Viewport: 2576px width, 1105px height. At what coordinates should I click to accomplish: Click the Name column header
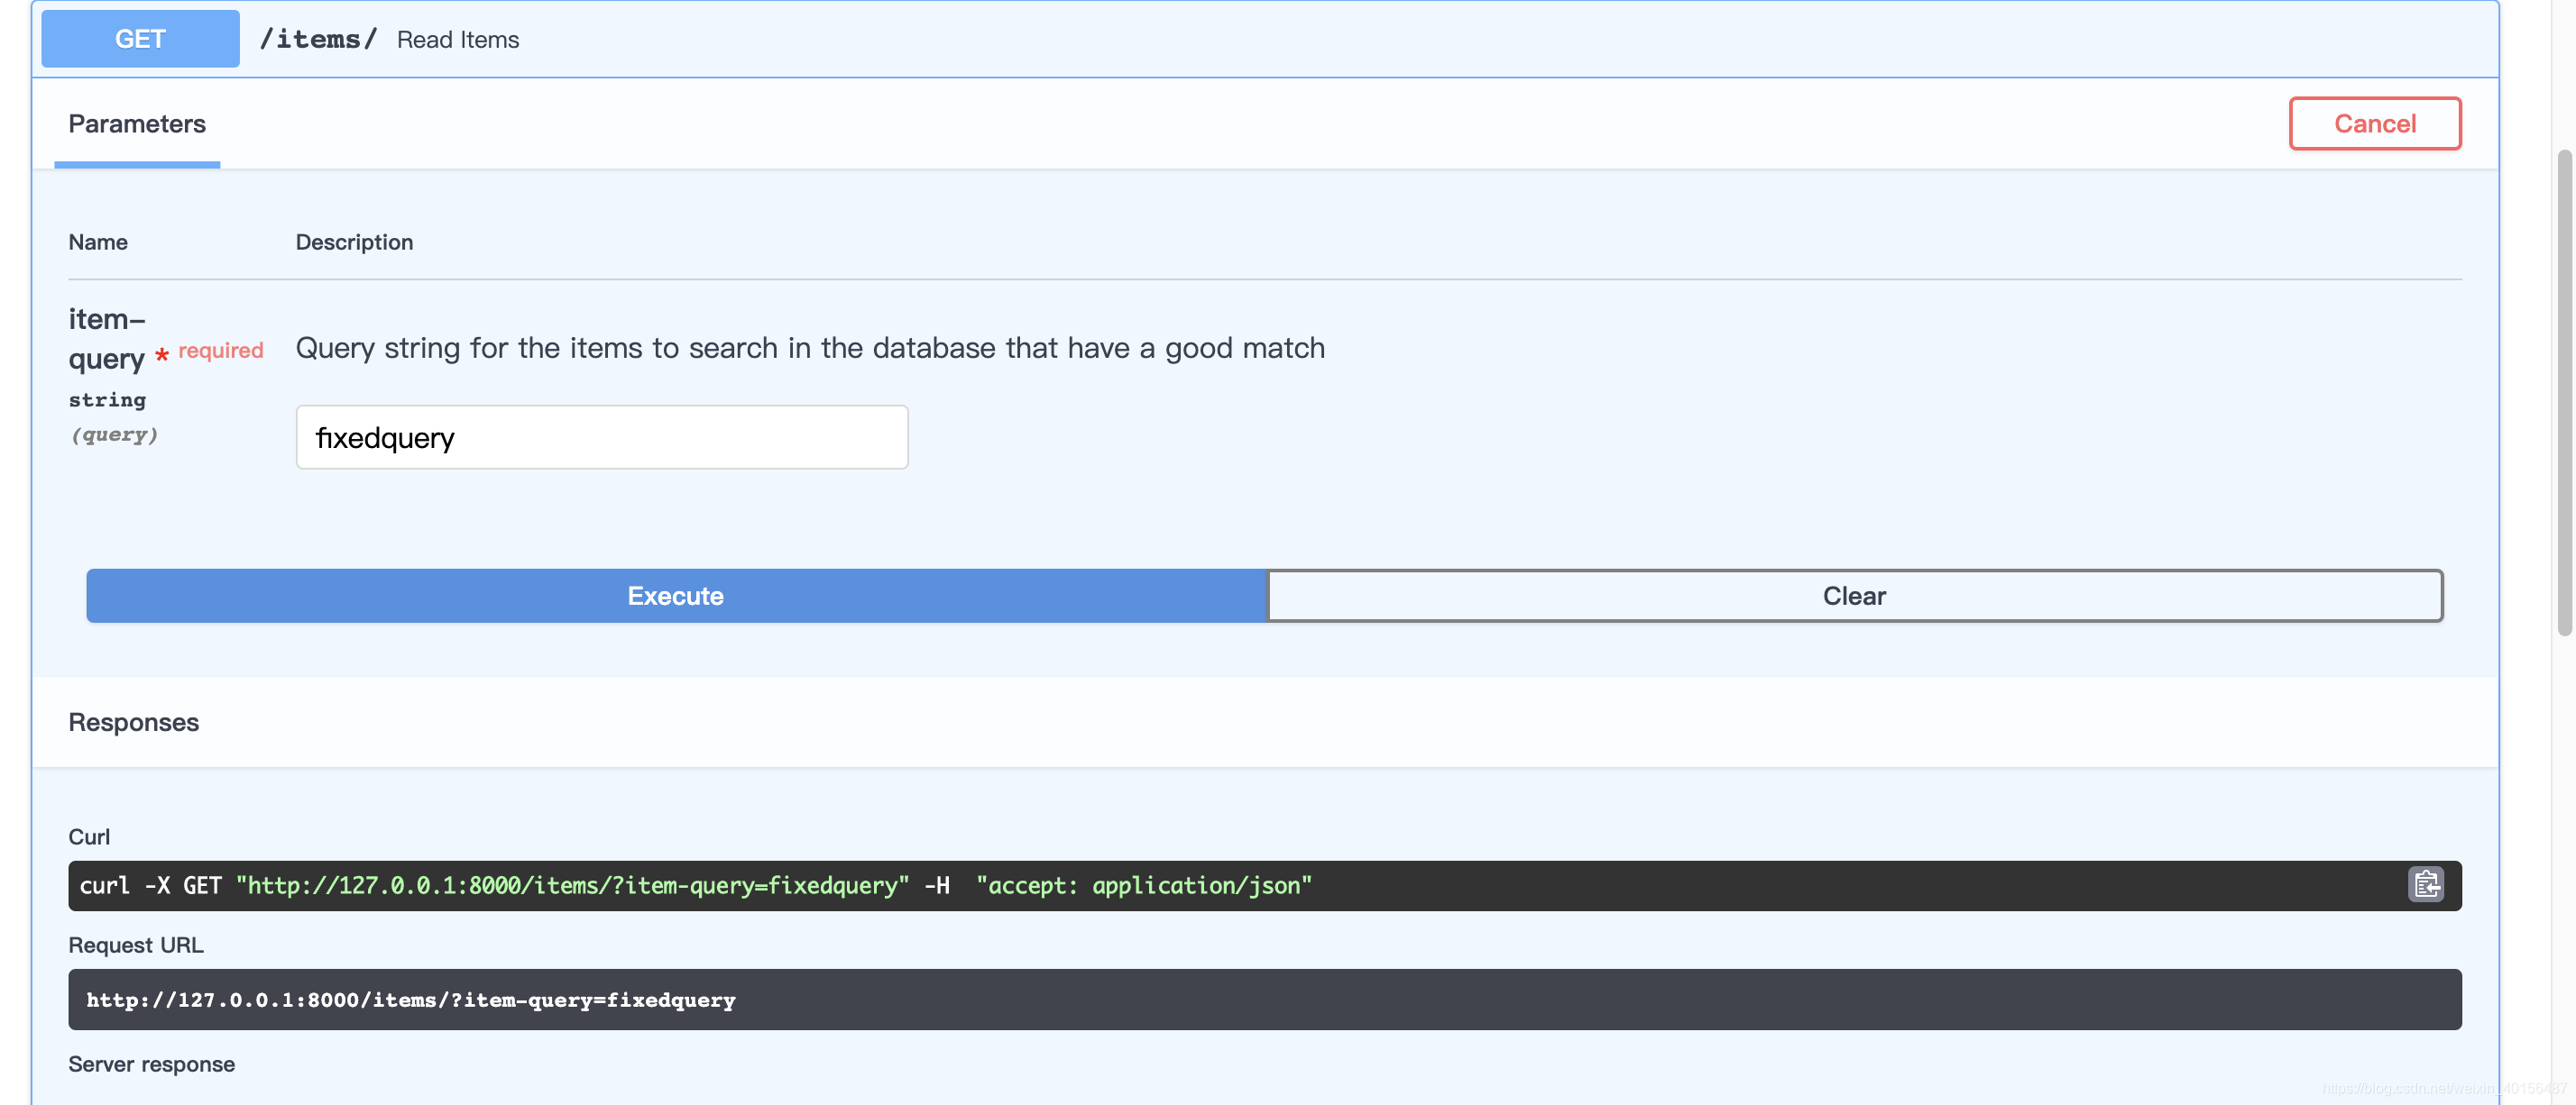pyautogui.click(x=98, y=242)
